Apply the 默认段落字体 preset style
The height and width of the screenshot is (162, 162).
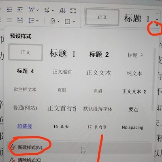pos(98,109)
